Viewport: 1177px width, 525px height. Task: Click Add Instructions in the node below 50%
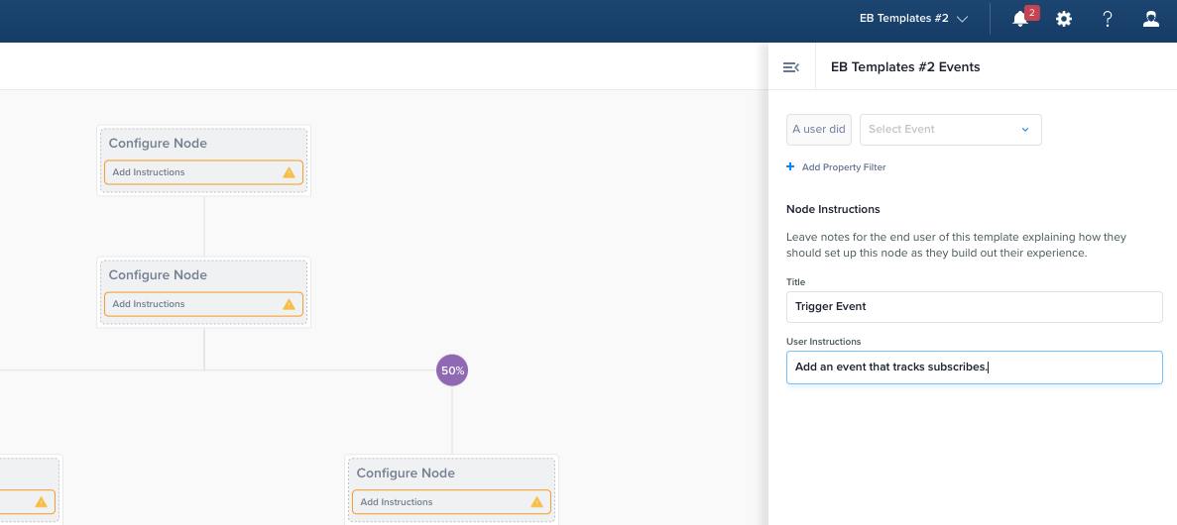[x=397, y=502]
